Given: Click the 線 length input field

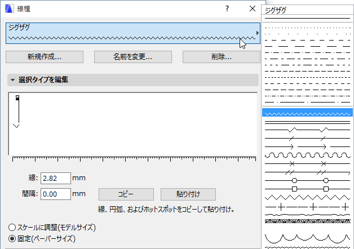Looking at the screenshot, I should click(56, 179).
